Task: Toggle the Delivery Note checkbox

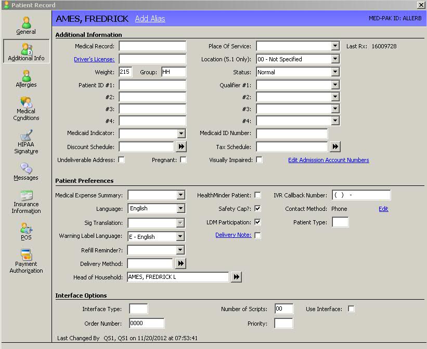Action: click(x=257, y=235)
